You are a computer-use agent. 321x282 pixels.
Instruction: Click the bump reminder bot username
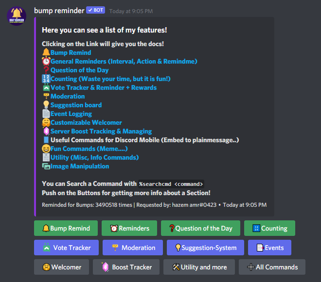tap(58, 10)
